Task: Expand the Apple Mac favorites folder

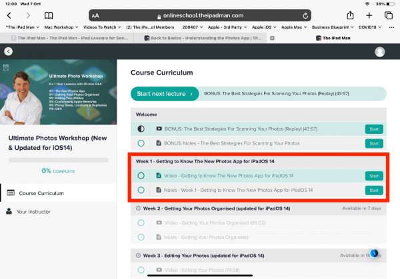Action: (294, 27)
